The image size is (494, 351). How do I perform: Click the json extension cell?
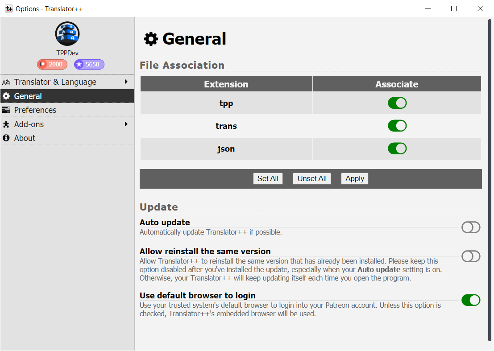(x=226, y=149)
